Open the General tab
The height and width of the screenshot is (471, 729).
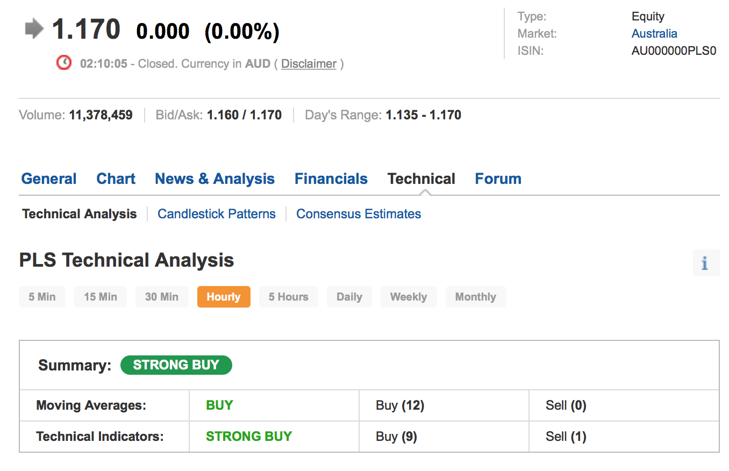[49, 179]
